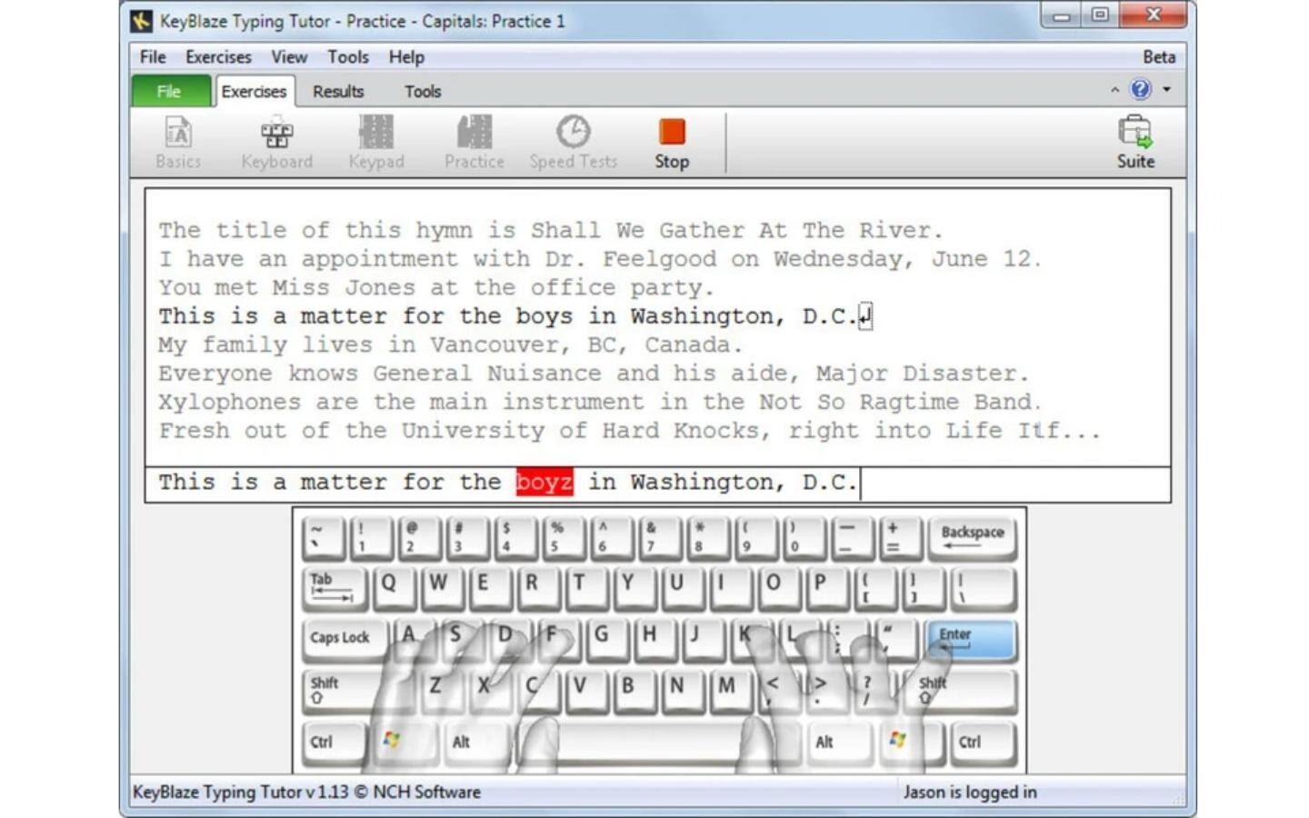Open the Basics exercises icon
Image resolution: width=1309 pixels, height=818 pixels.
[x=178, y=143]
